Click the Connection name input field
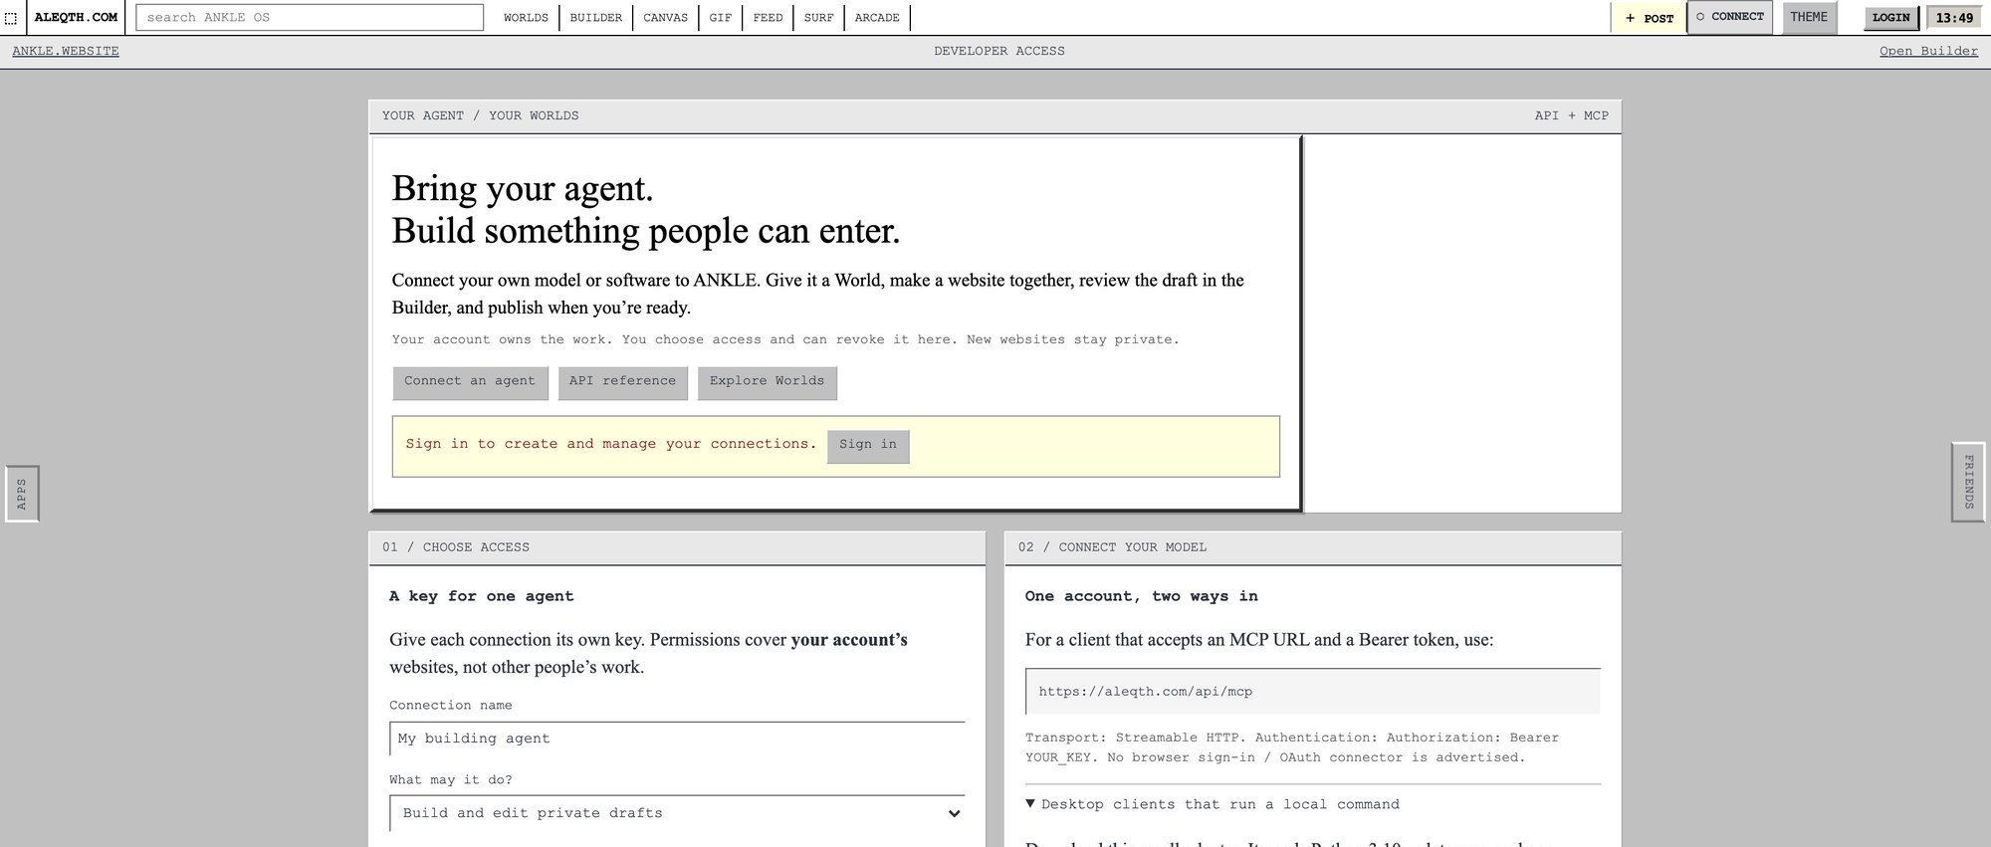The image size is (1991, 847). click(677, 739)
